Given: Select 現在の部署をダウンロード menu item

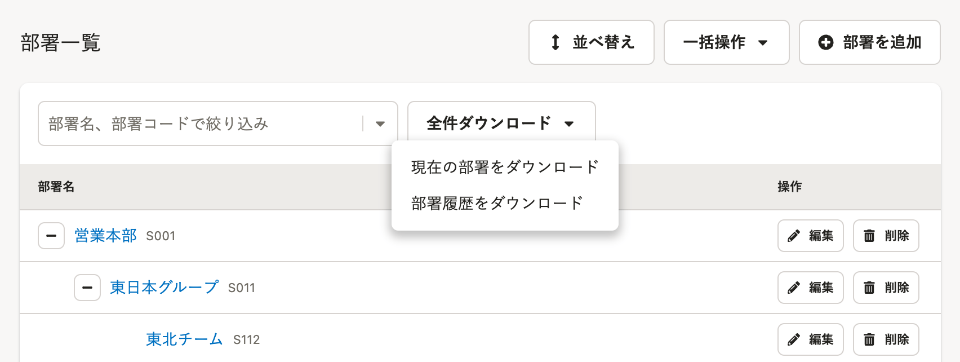Looking at the screenshot, I should coord(505,167).
